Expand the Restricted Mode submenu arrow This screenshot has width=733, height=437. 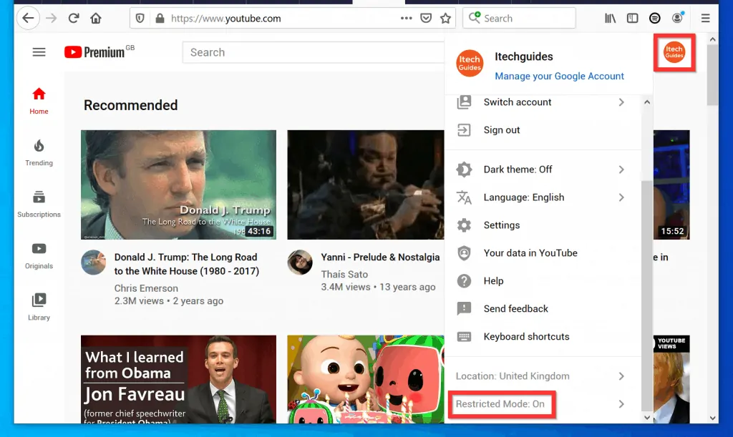(x=621, y=404)
